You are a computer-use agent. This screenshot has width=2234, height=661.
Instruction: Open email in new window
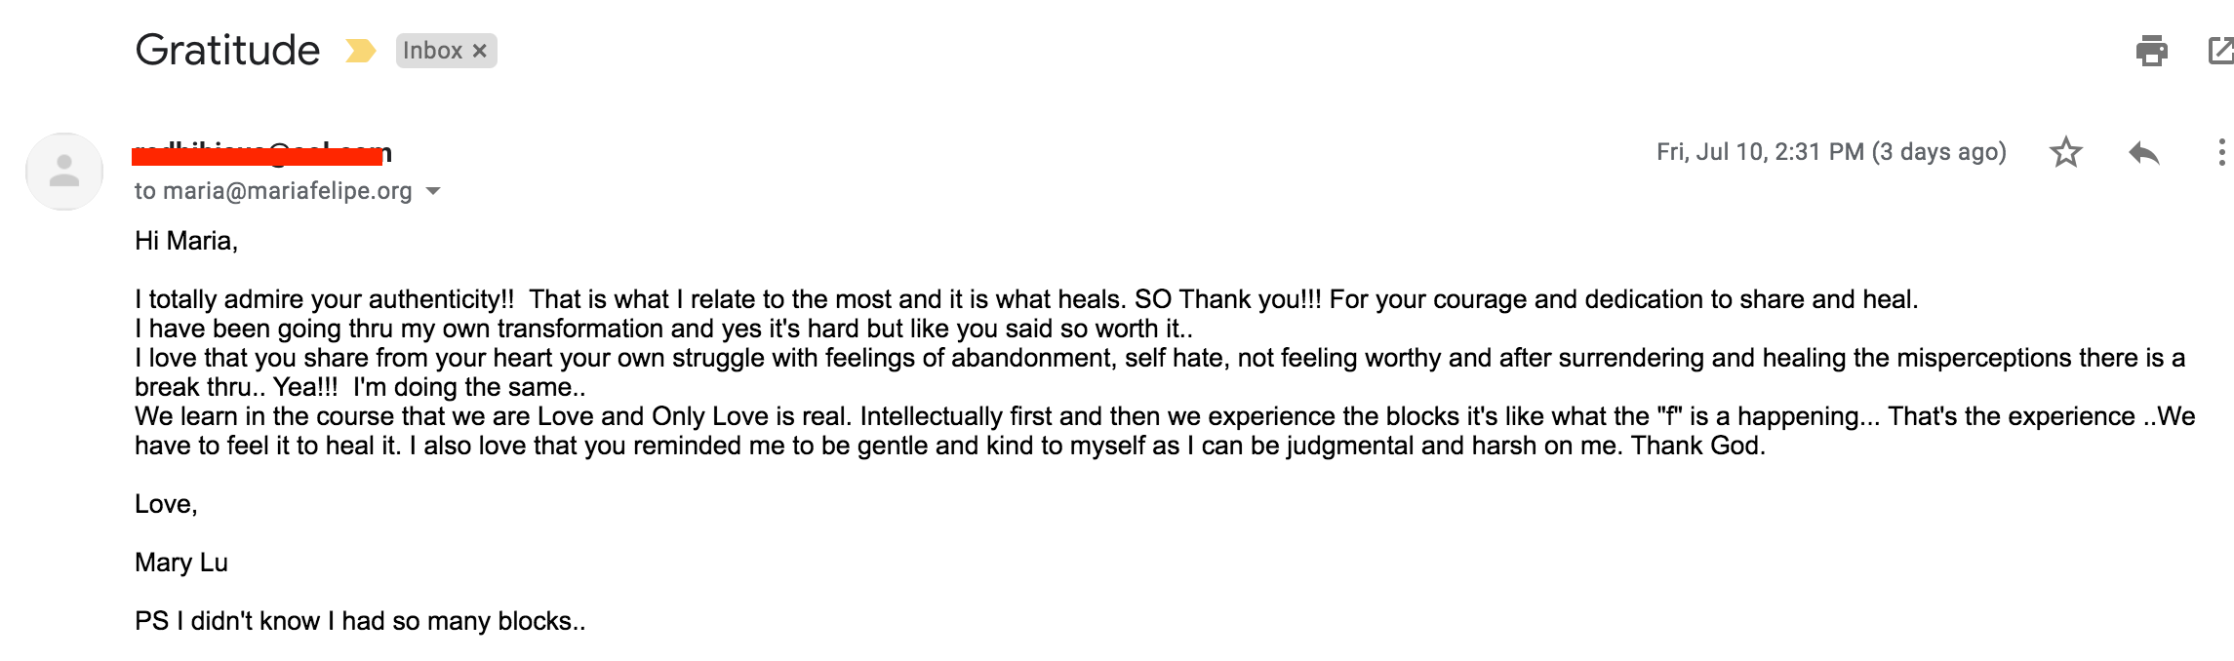pos(2220,51)
